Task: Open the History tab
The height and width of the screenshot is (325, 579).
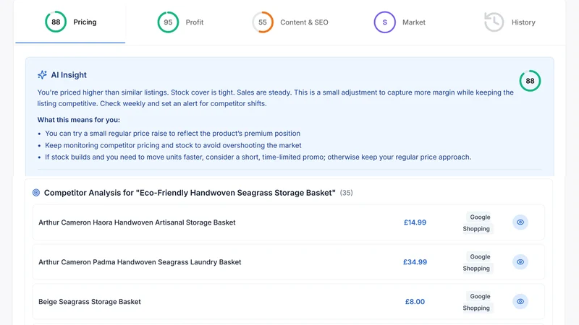Action: coord(510,22)
